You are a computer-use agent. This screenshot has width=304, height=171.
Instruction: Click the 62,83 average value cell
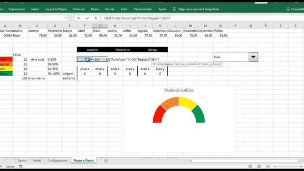(x=220, y=36)
